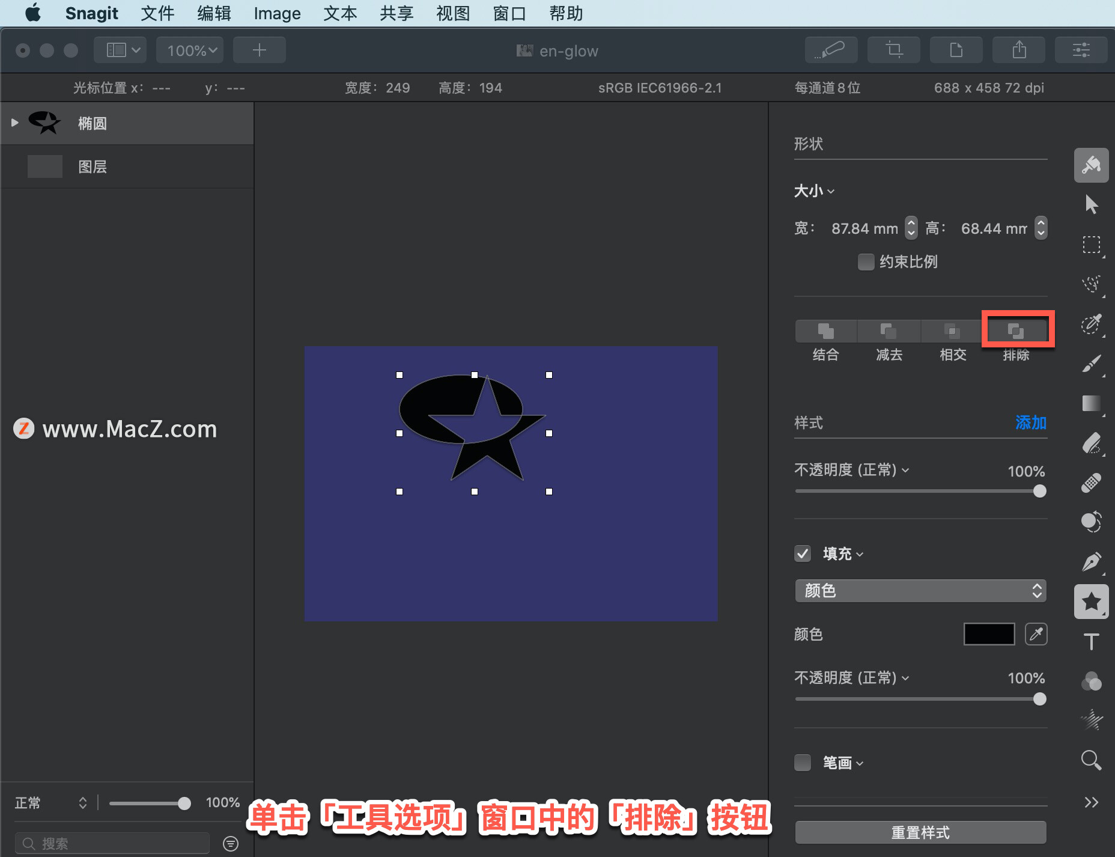Screen dimensions: 1115x857
Task: Click the Export document toolbar button
Action: coord(956,50)
